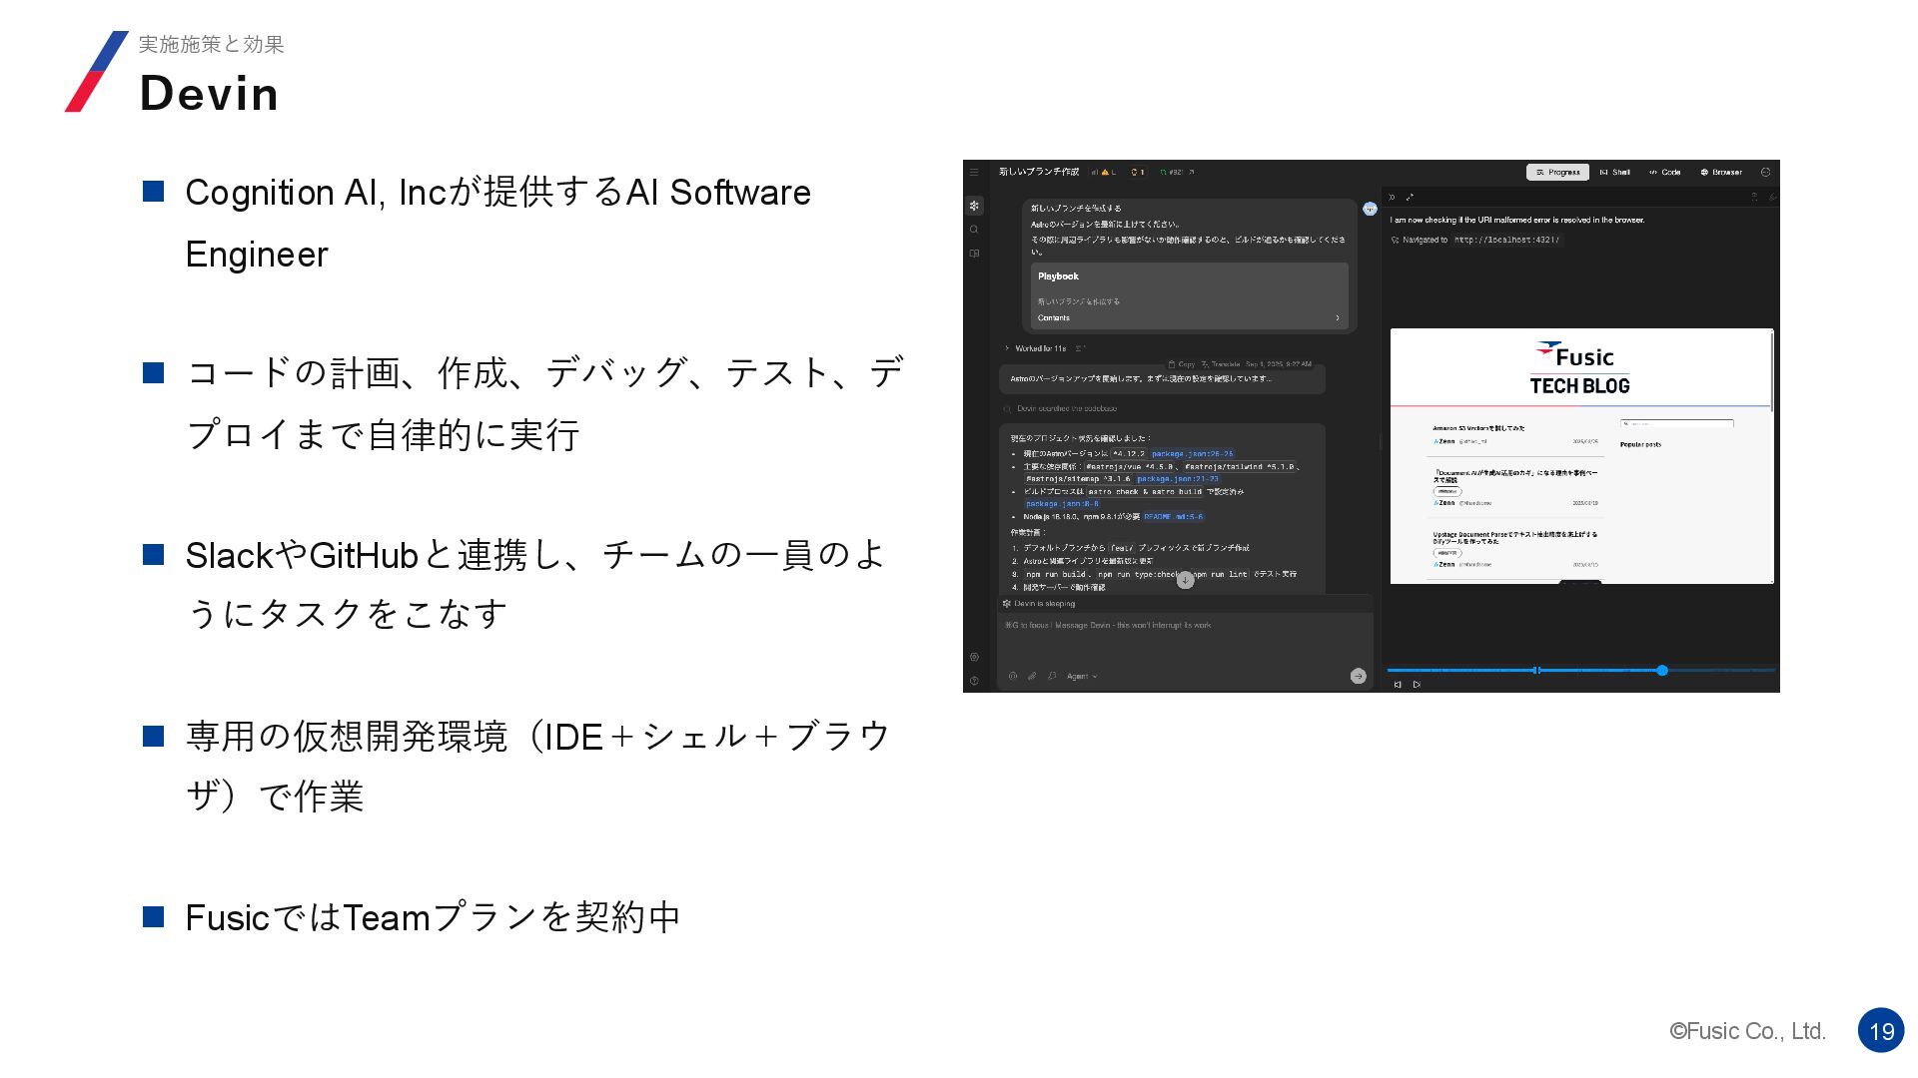Step to previous progress event
Viewport: 1918px width, 1078px height.
coord(1398,685)
